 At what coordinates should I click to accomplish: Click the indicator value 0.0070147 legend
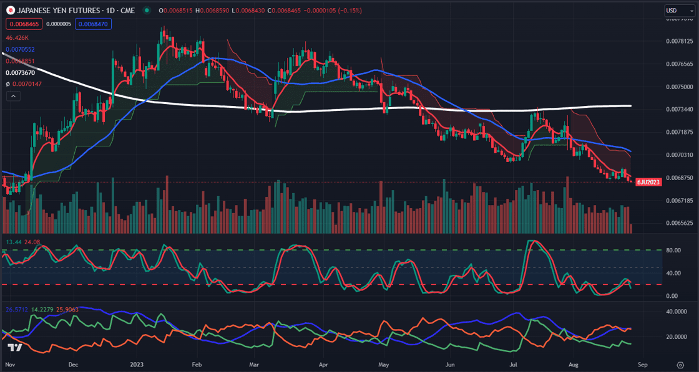24,83
